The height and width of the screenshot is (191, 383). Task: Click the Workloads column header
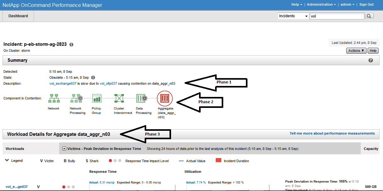[x=15, y=149]
